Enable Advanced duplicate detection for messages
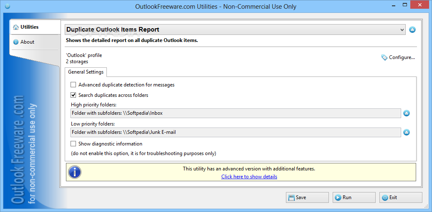The image size is (432, 212). tap(73, 85)
